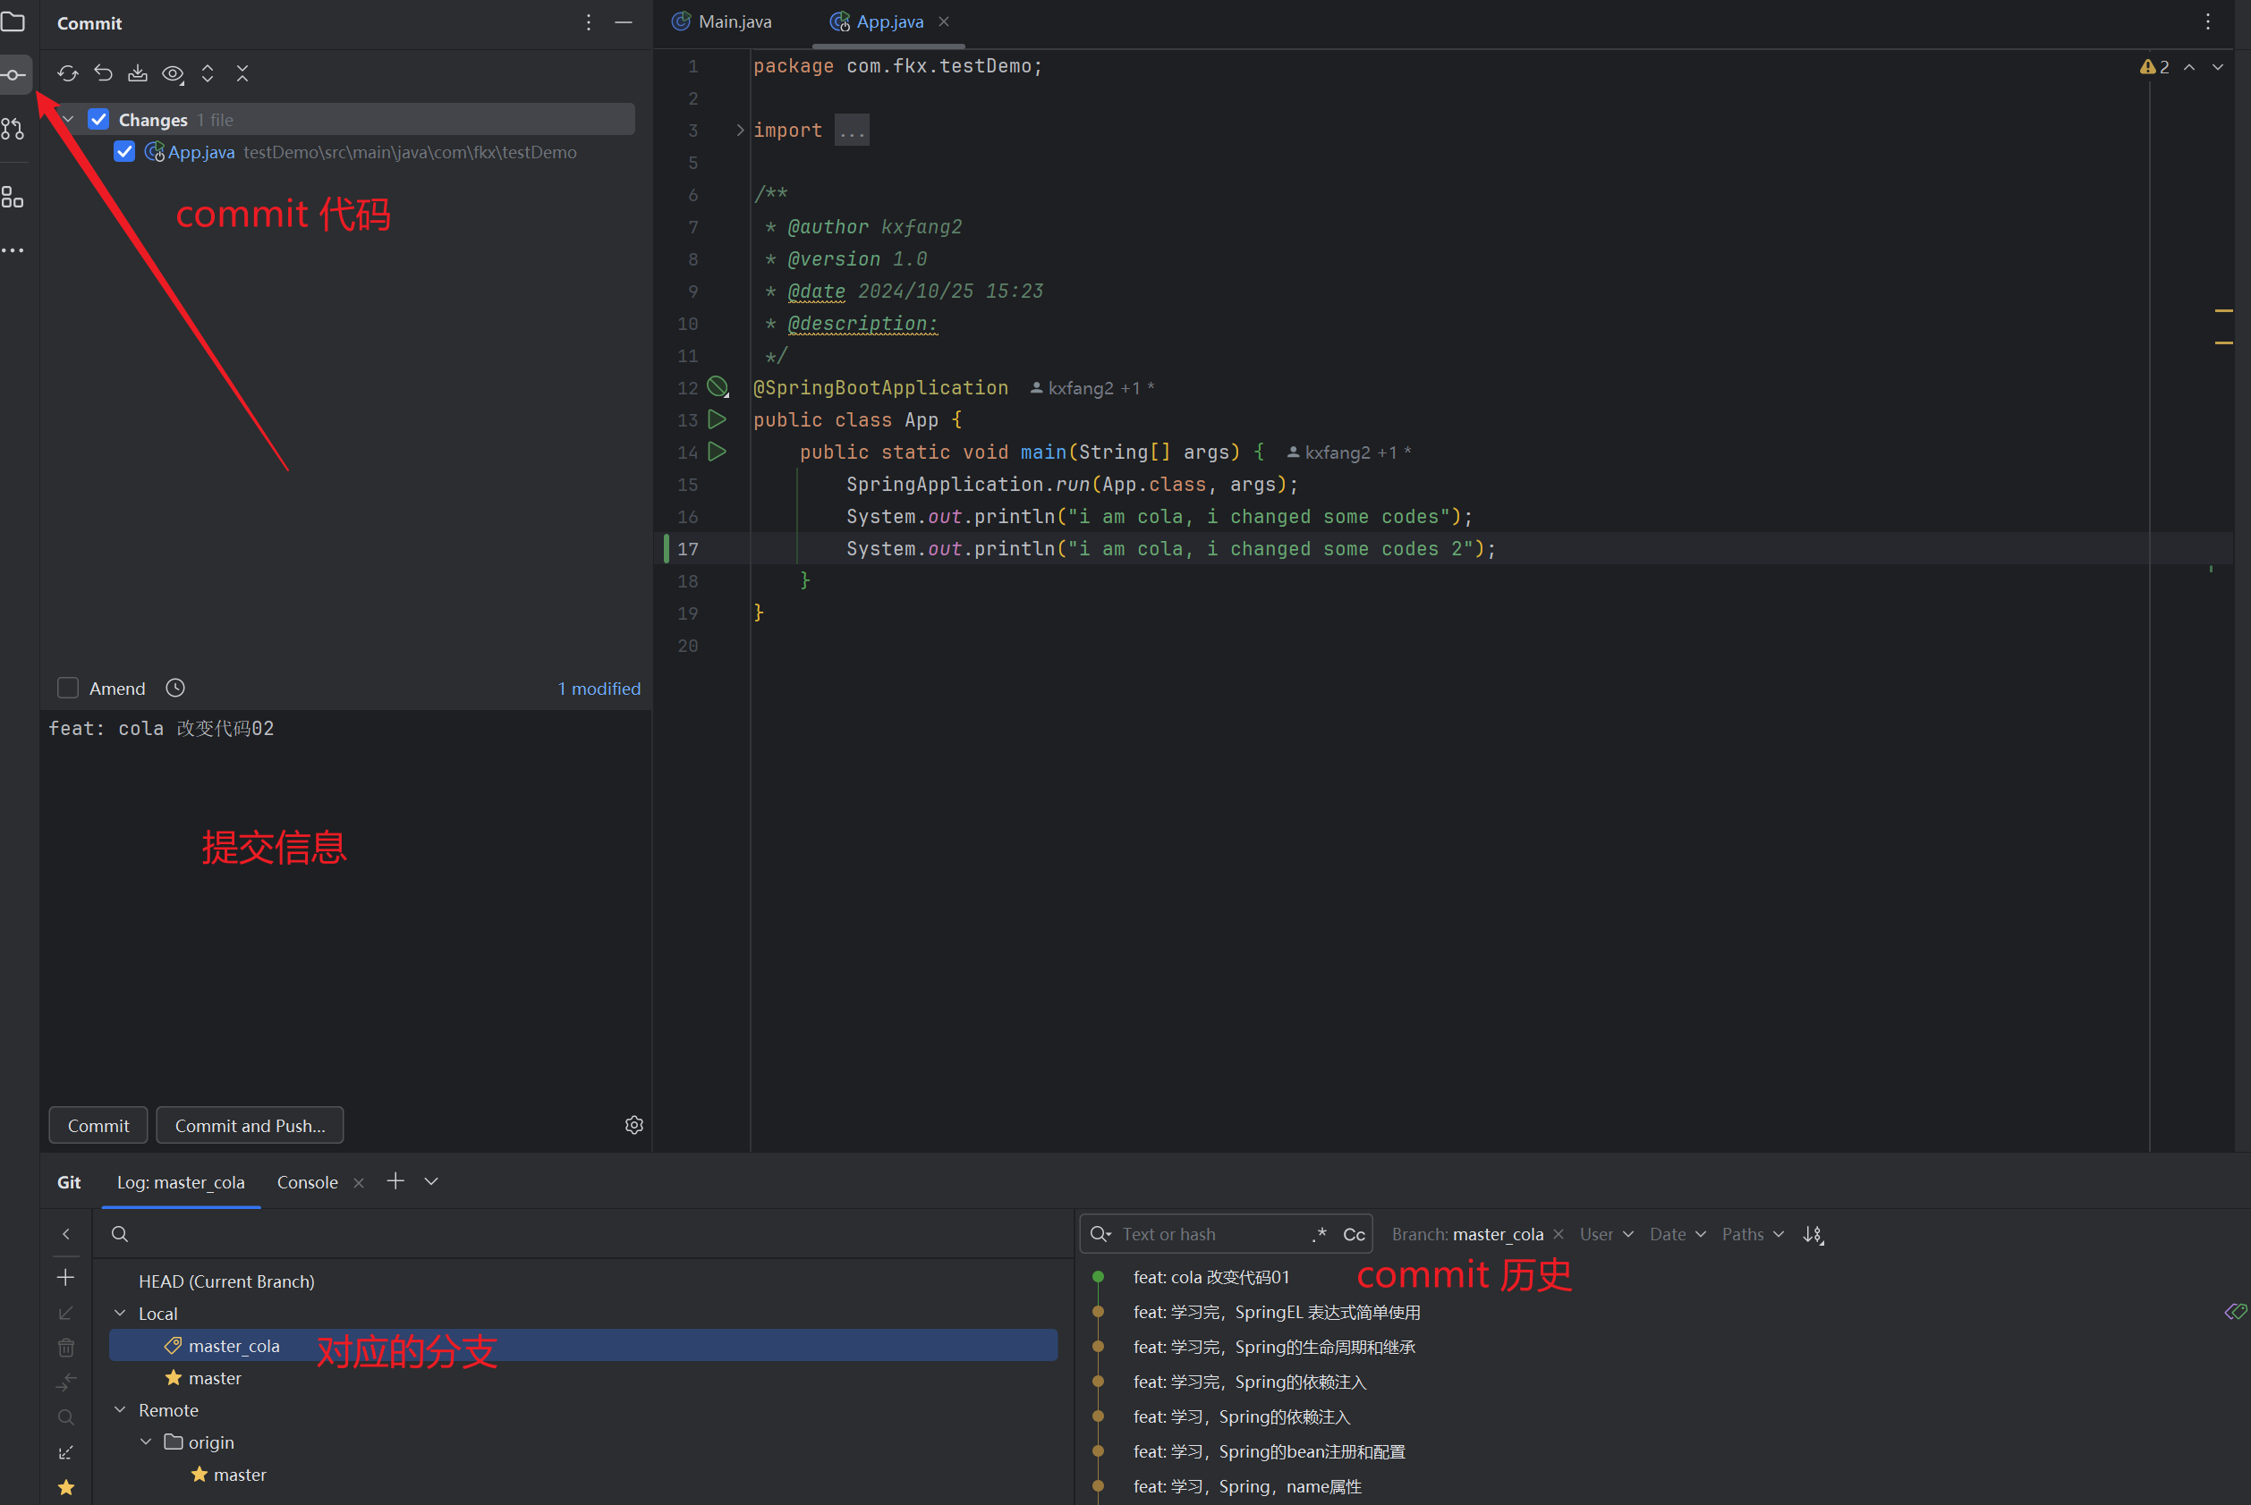Open the Paths filter dropdown
This screenshot has width=2251, height=1505.
pyautogui.click(x=1753, y=1234)
